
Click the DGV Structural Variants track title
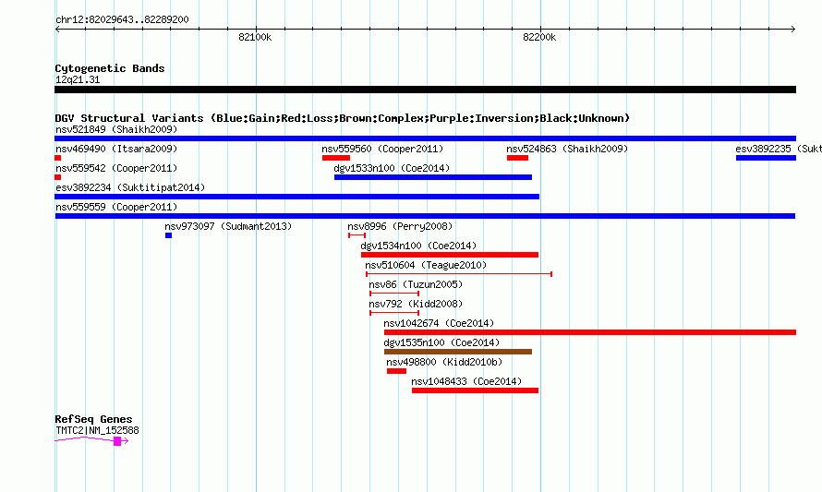click(x=343, y=118)
